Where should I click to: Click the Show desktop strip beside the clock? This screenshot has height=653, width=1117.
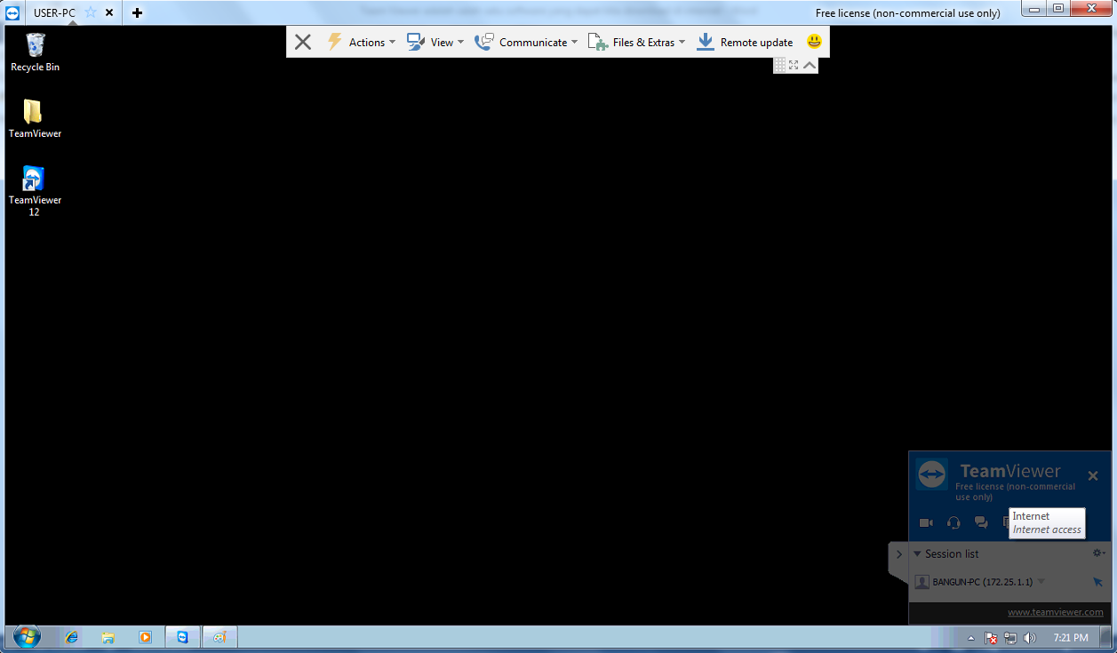tap(1107, 637)
